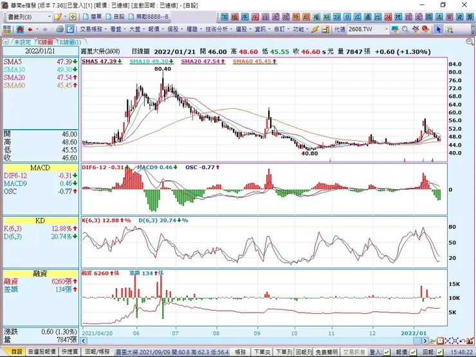The image size is (476, 357).
Task: Click the magnifier search icon beside stock code
Action: click(405, 30)
